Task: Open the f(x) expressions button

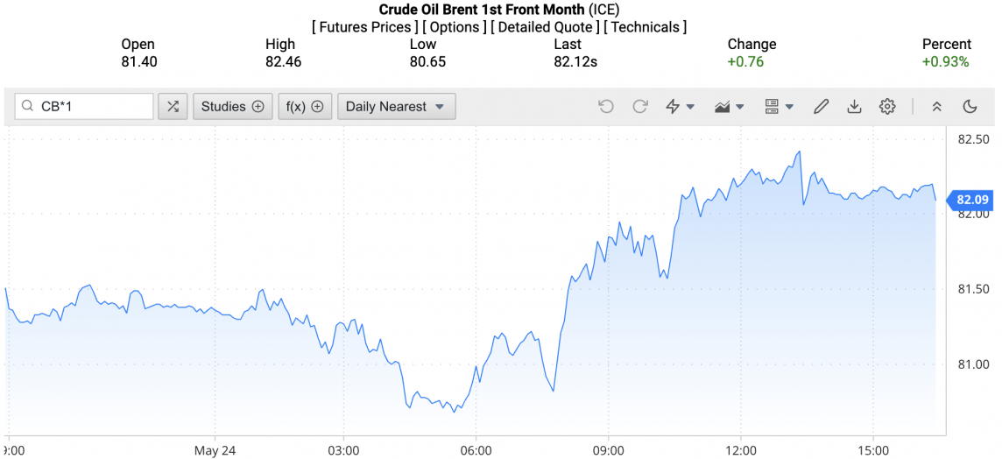Action: pos(305,107)
